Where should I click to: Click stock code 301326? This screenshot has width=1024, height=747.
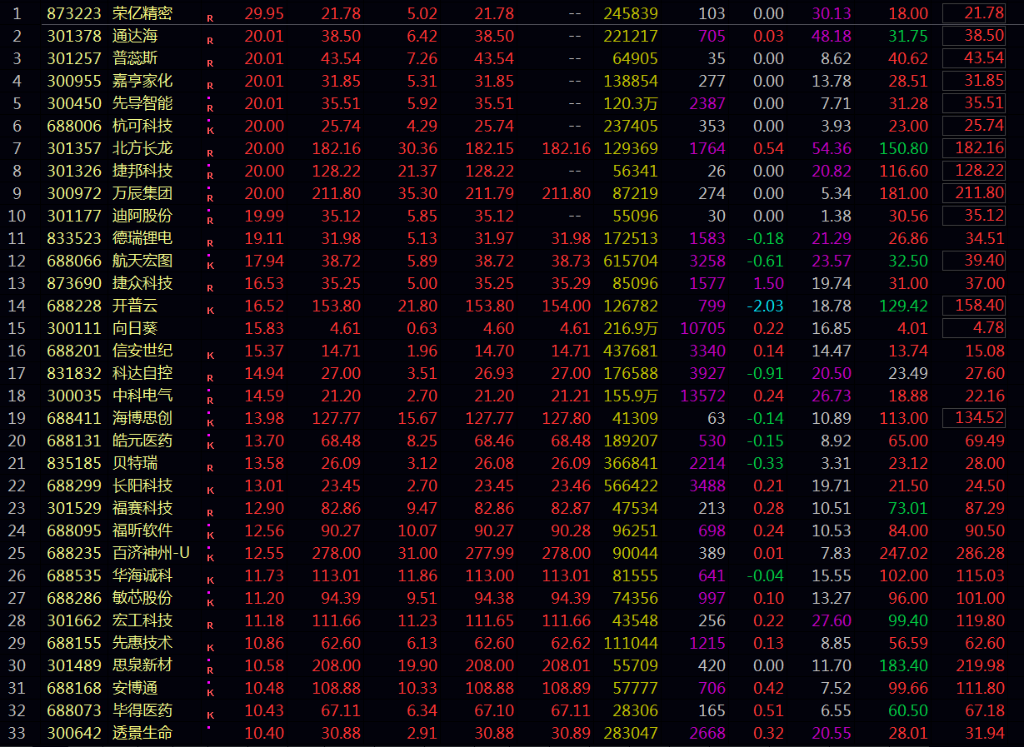[x=74, y=171]
